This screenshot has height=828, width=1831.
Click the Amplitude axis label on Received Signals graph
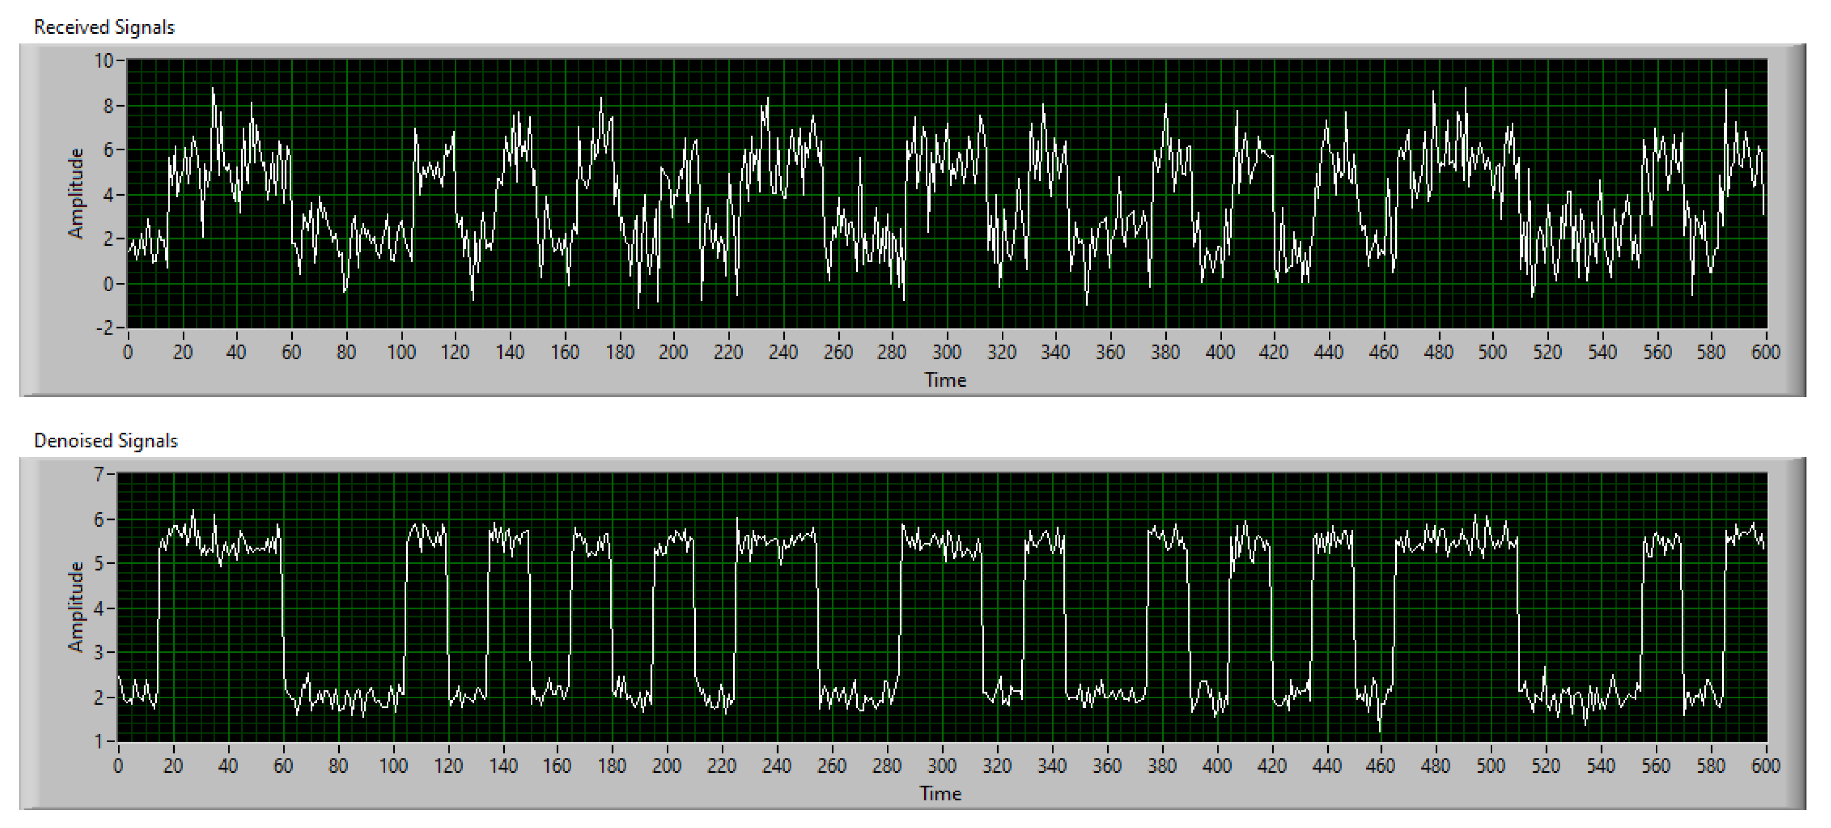[x=75, y=193]
